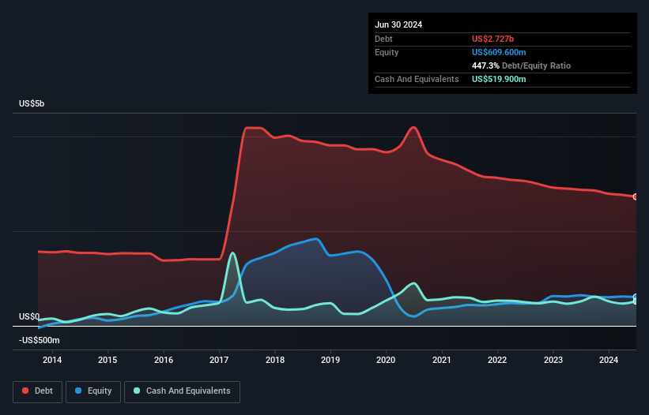Image resolution: width=649 pixels, height=415 pixels.
Task: Click the 2020 x-axis label
Action: 386,360
